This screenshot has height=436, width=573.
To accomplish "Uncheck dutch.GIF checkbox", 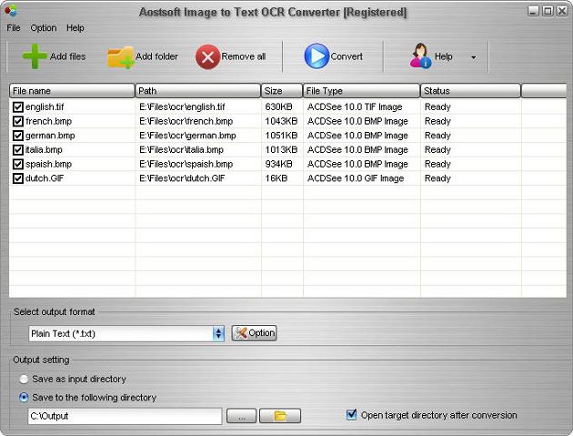I will tap(18, 178).
